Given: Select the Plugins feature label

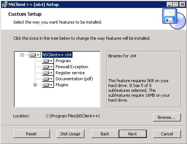Looking at the screenshot, I should 62,85.
